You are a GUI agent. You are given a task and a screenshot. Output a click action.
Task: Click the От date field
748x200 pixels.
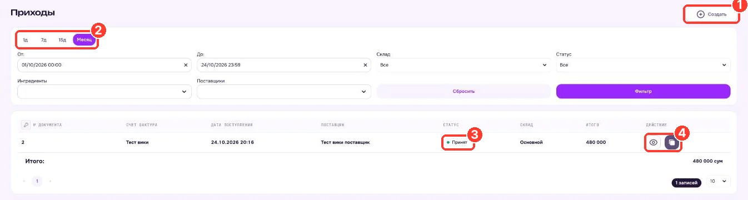point(105,65)
